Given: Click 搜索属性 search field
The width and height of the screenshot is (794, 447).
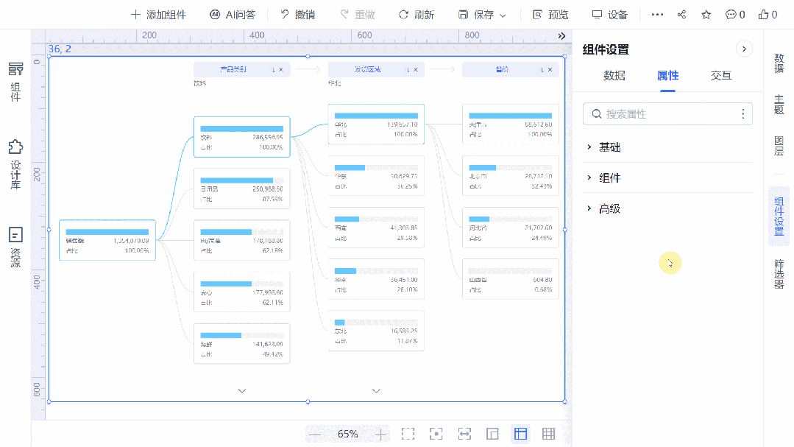Looking at the screenshot, I should pos(667,114).
